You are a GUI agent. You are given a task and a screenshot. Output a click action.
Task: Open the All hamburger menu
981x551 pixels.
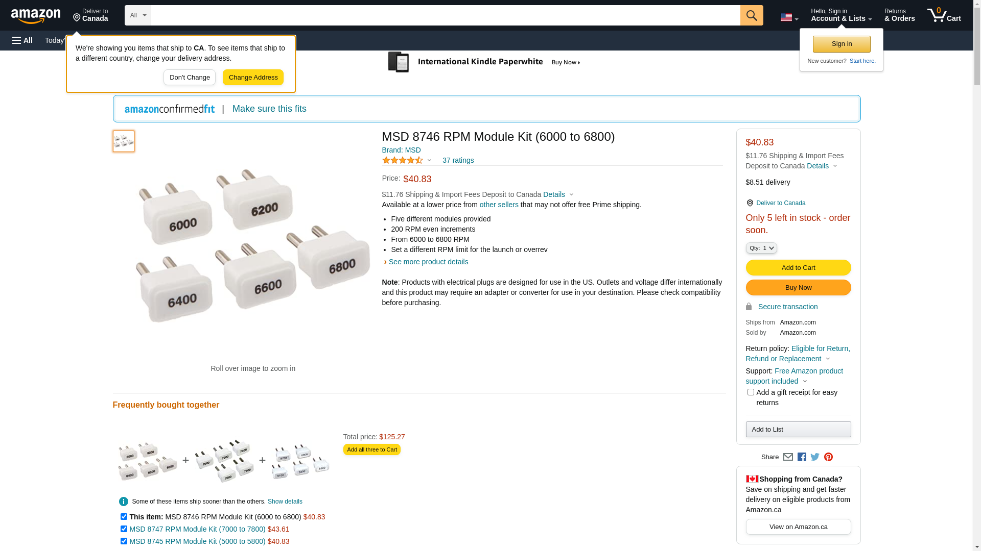point(22,40)
